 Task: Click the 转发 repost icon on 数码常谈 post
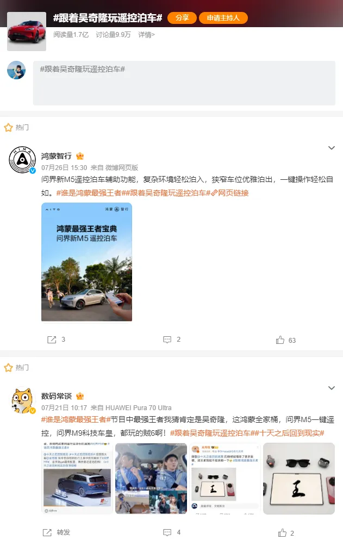pos(47,532)
